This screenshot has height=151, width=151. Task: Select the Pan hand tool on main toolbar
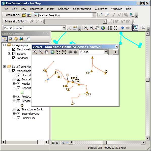coord(97,28)
